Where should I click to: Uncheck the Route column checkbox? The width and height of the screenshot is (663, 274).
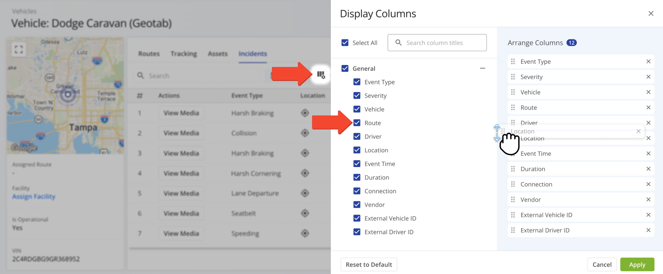[357, 123]
